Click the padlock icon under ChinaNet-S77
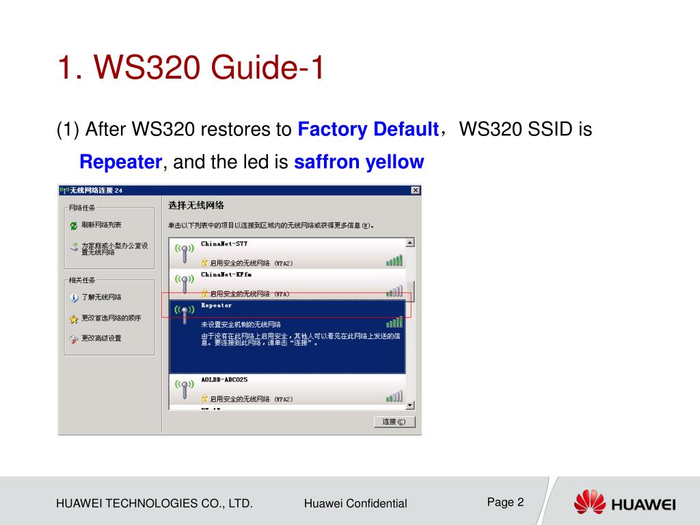The image size is (700, 525). click(204, 262)
